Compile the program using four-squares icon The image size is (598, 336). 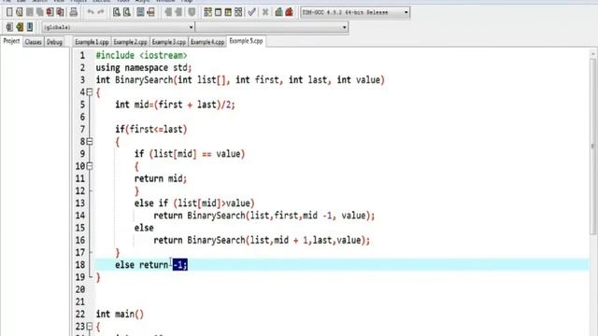tap(207, 12)
